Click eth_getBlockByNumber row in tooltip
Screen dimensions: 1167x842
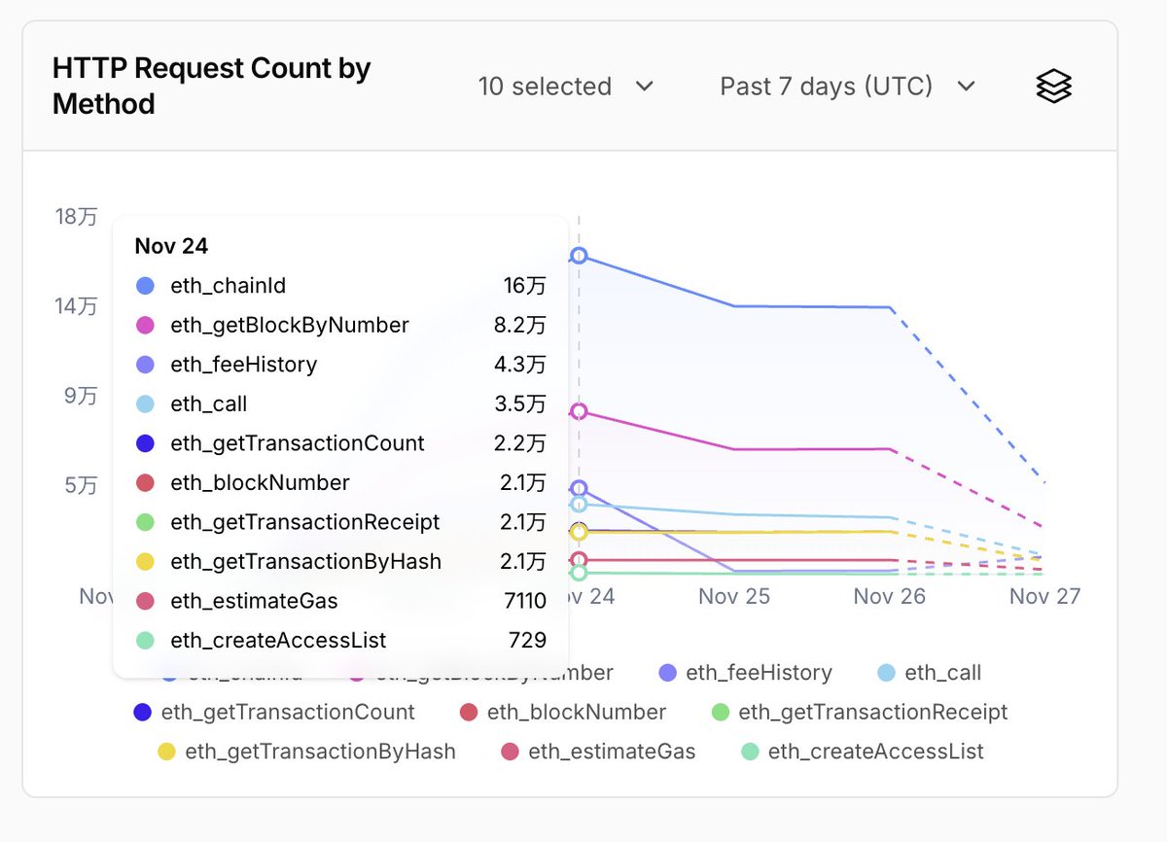click(340, 325)
